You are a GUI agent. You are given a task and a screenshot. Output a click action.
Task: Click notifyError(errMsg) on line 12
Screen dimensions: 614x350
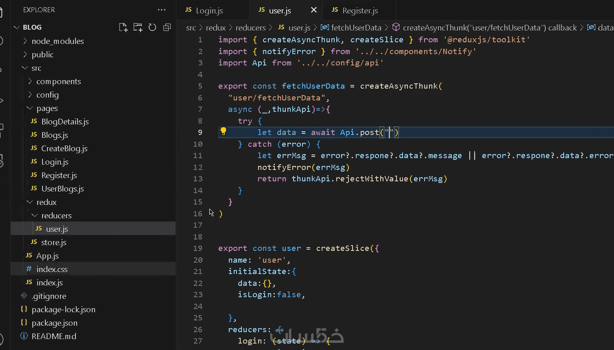303,167
